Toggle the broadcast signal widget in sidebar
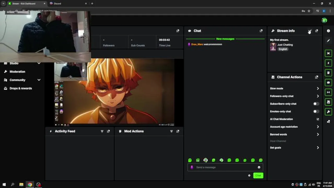Image resolution: width=334 pixels, height=188 pixels. [x=328, y=92]
